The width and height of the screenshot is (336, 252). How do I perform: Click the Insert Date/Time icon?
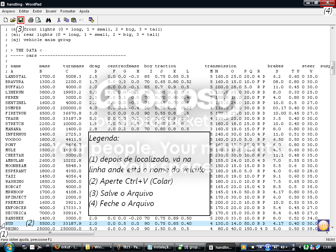point(91,20)
